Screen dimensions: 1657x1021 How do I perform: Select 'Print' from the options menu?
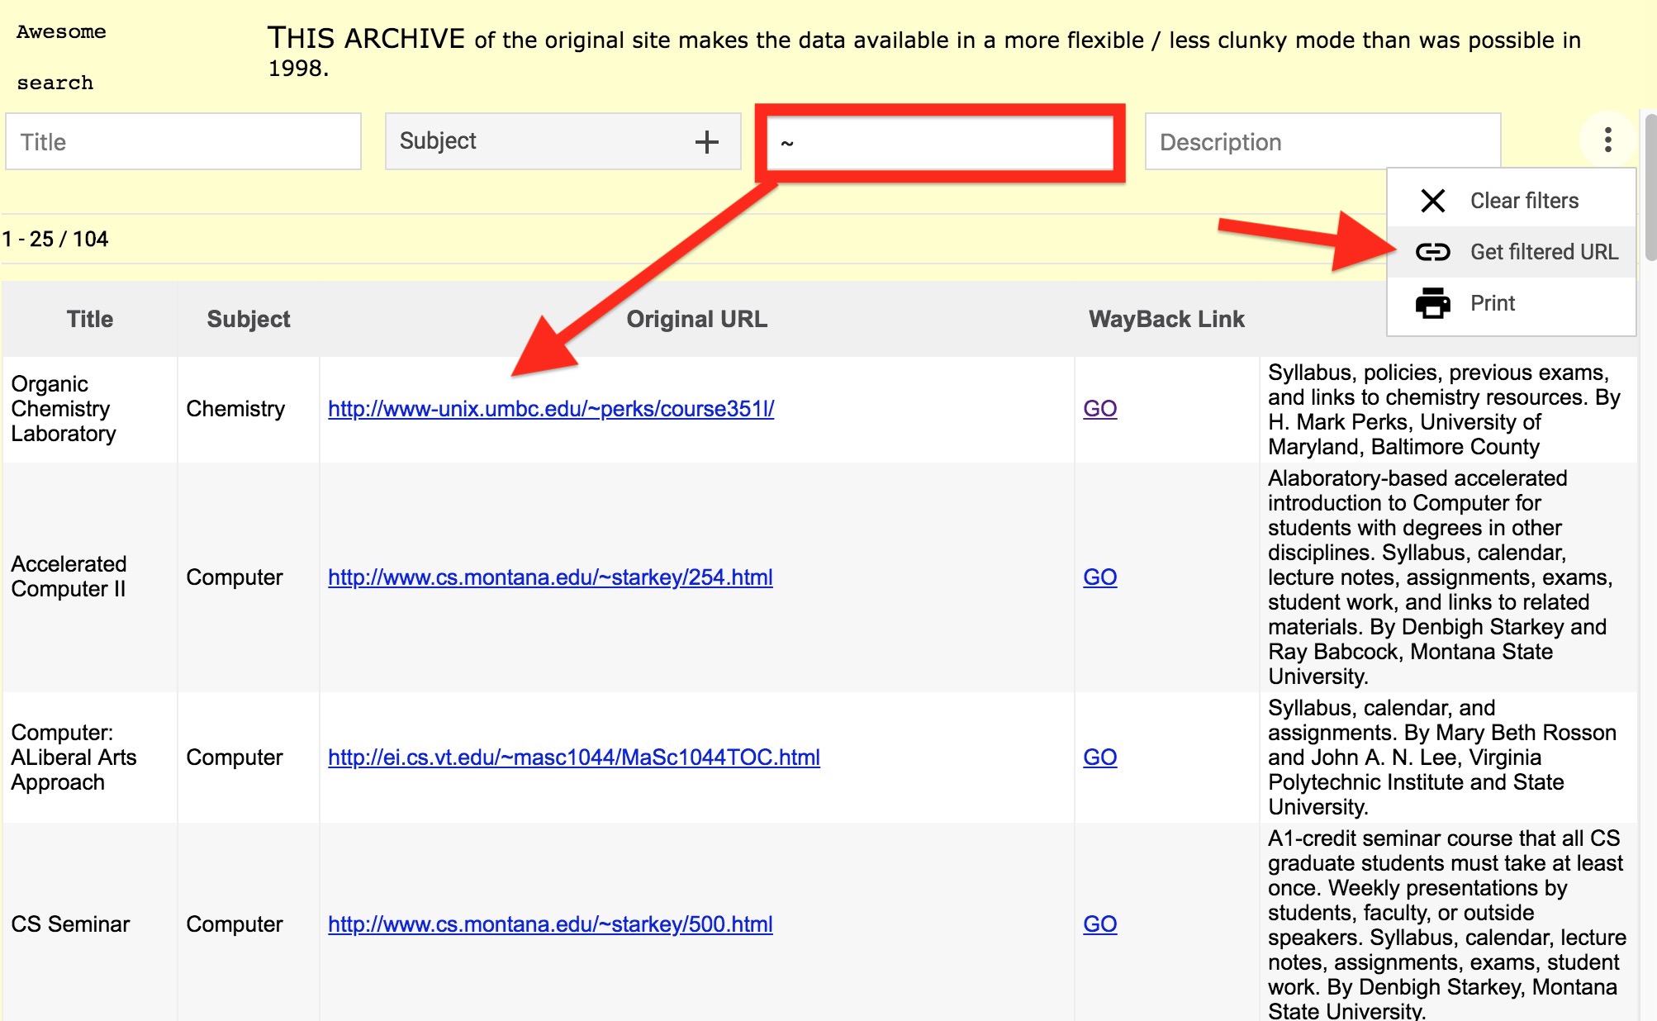[1493, 303]
